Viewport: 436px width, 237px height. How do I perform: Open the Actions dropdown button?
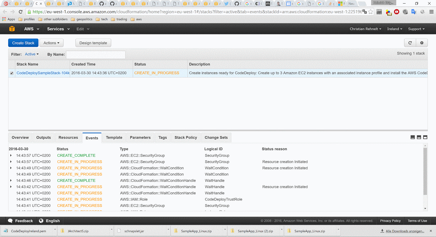pos(52,43)
